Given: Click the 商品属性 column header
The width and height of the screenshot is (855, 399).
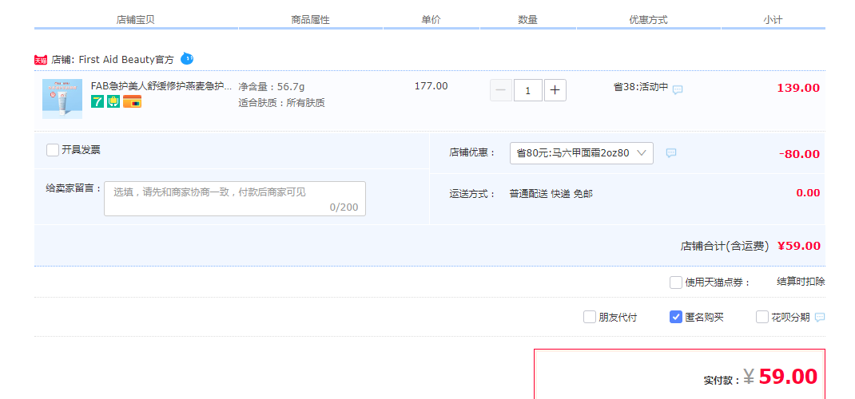Looking at the screenshot, I should pyautogui.click(x=310, y=20).
